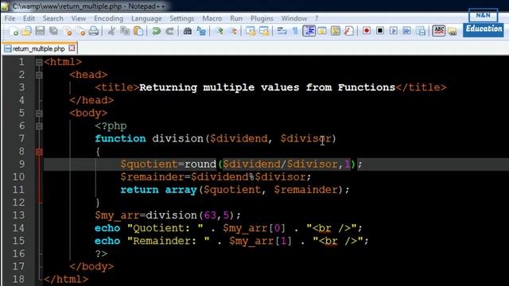Click the Copy toolbar icon

[125, 31]
